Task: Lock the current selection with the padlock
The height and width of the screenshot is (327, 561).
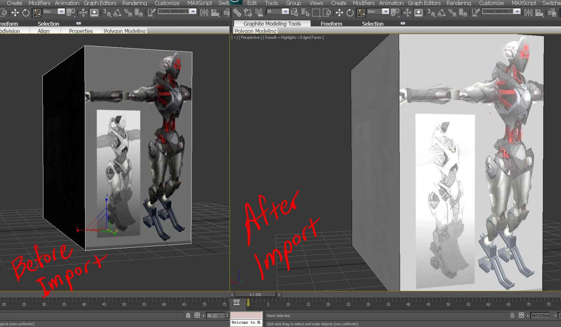Action: (x=188, y=316)
